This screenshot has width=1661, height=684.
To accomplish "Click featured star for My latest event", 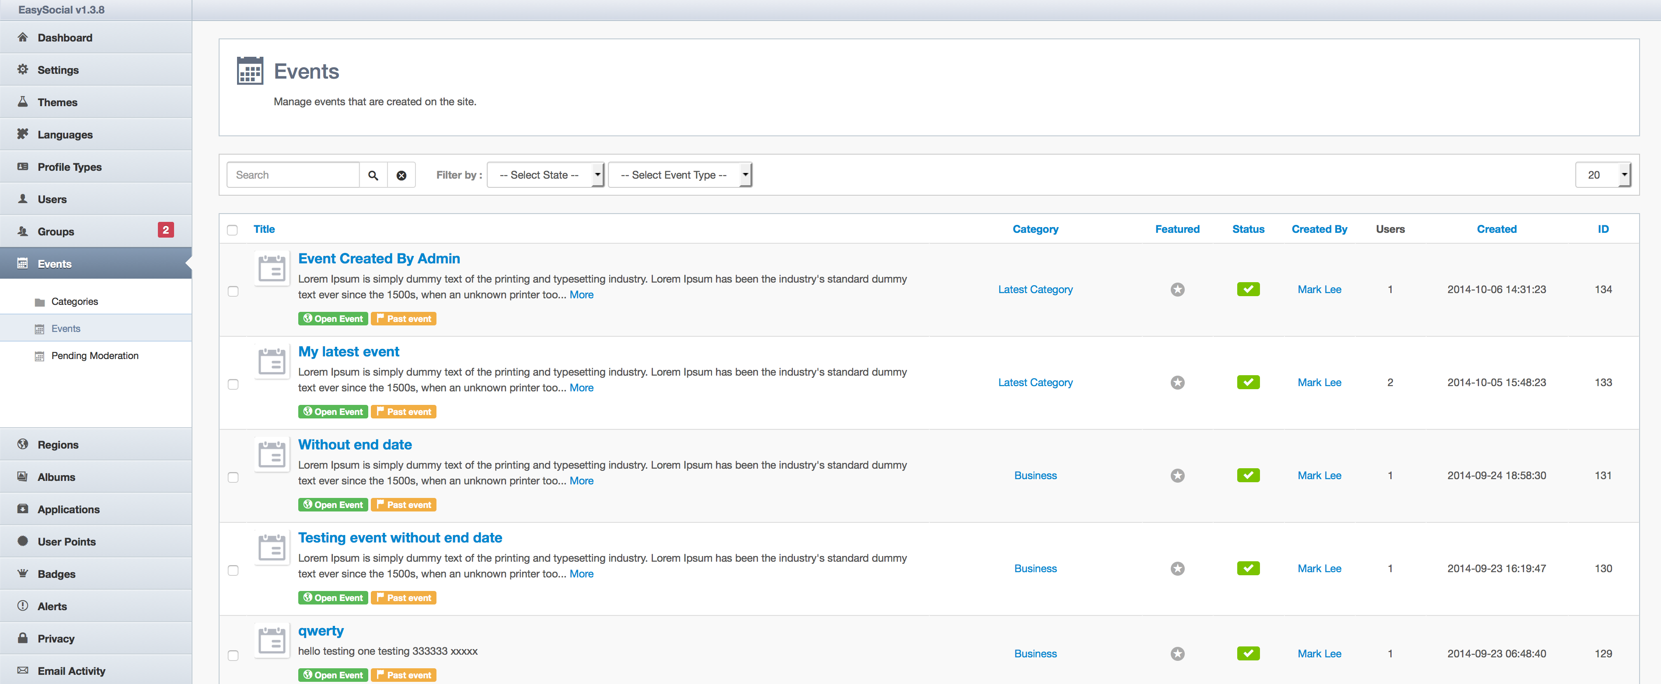I will tap(1177, 383).
